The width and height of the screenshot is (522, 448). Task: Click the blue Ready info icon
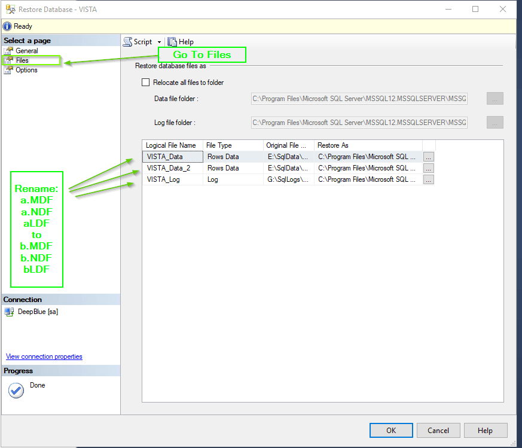[7, 26]
